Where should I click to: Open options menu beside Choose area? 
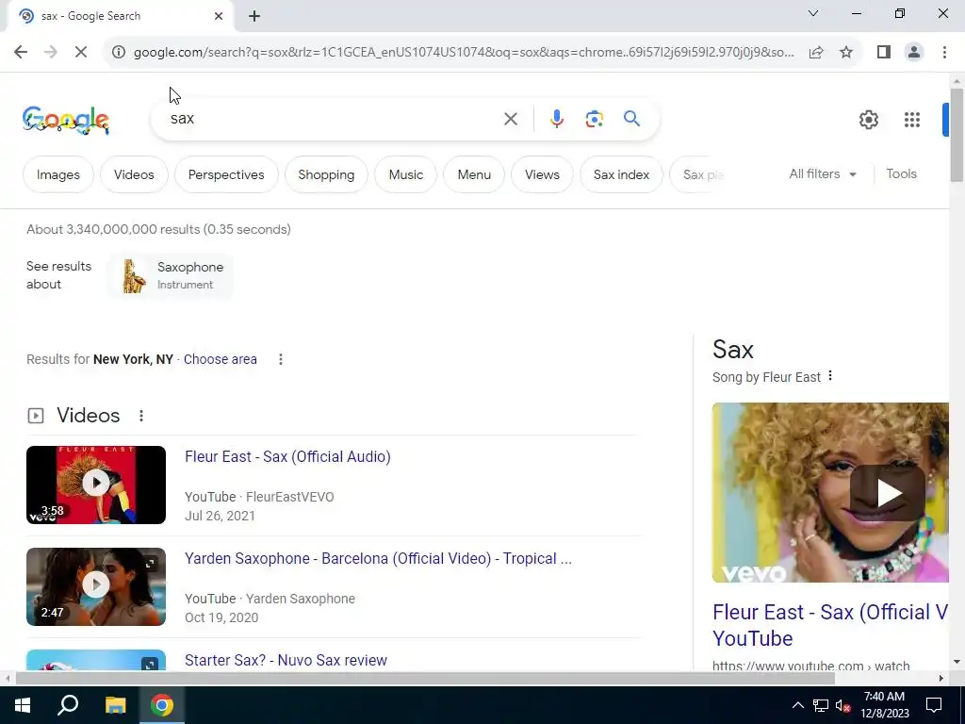(x=281, y=359)
